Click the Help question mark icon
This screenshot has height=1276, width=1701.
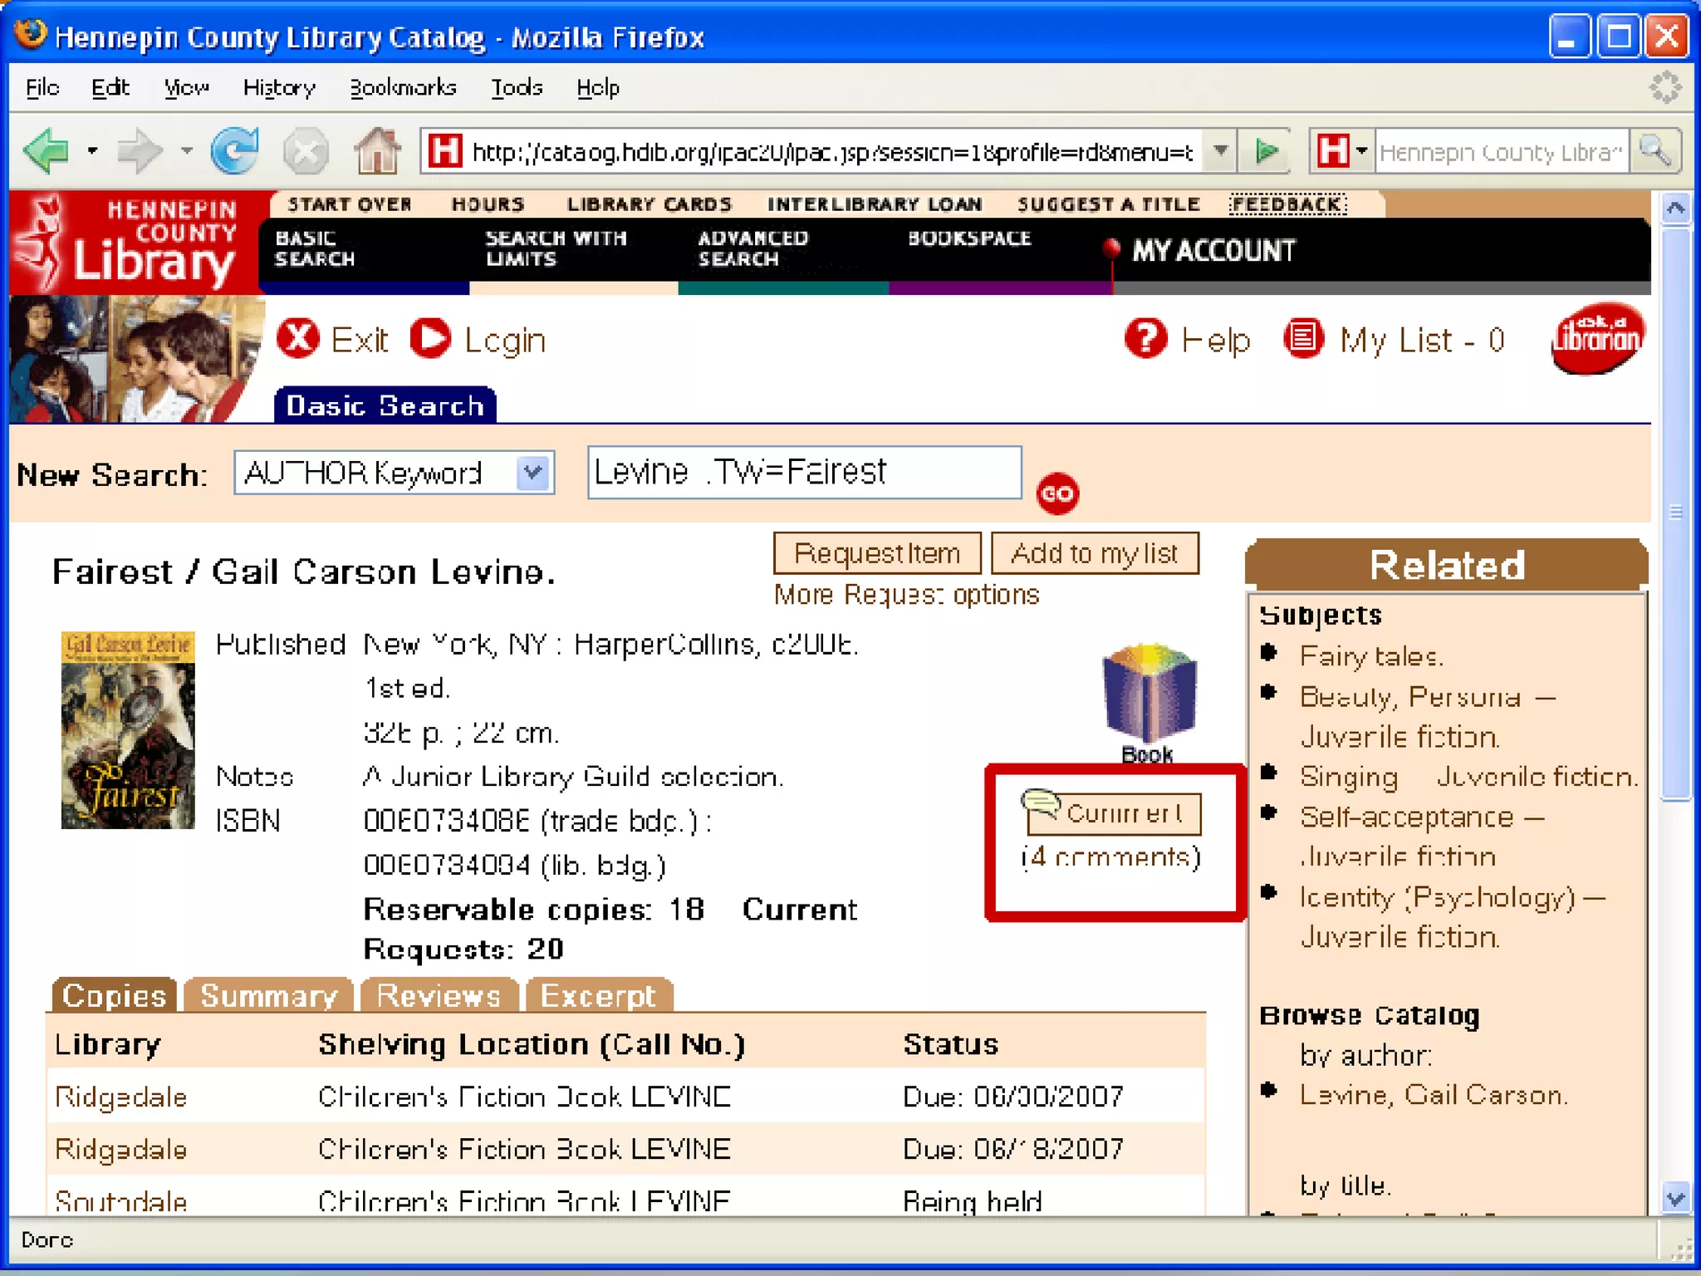click(1145, 339)
